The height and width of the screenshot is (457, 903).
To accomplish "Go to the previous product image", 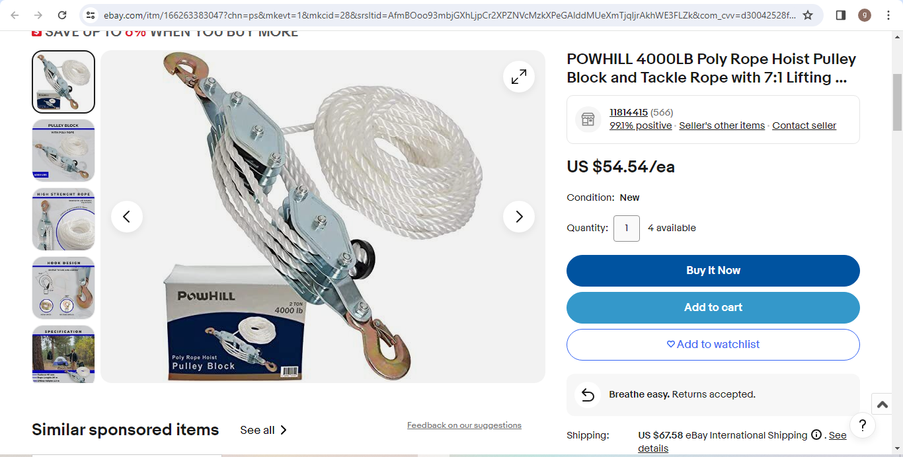I will point(127,217).
